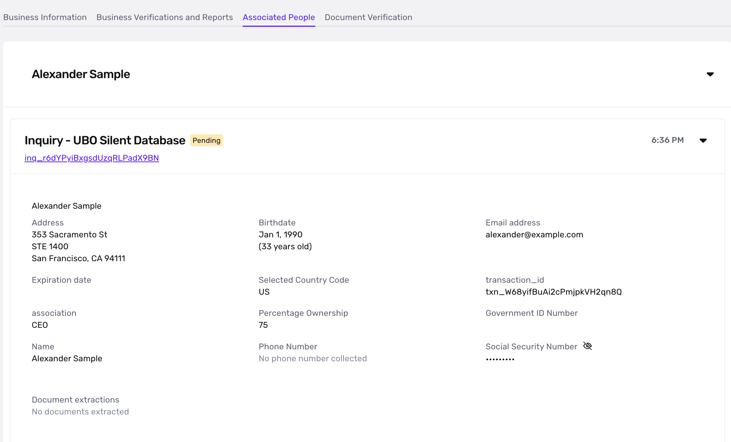Select the transaction_id value text
This screenshot has height=442, width=731.
click(x=553, y=292)
